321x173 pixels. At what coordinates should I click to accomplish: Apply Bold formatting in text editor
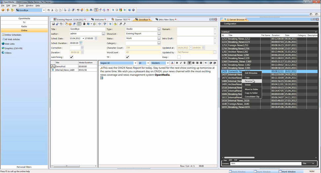[x=177, y=63]
